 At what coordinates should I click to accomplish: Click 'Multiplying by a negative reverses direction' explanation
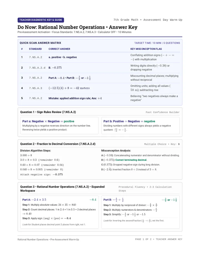[x=56, y=128]
